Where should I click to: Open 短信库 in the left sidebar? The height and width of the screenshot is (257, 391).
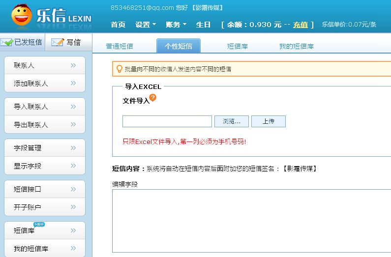click(45, 230)
